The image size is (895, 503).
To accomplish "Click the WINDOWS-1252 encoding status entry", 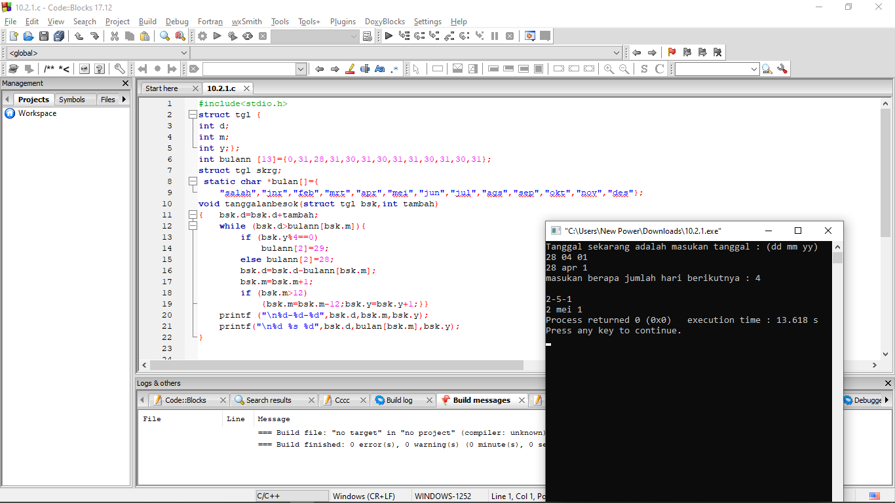I will click(443, 496).
